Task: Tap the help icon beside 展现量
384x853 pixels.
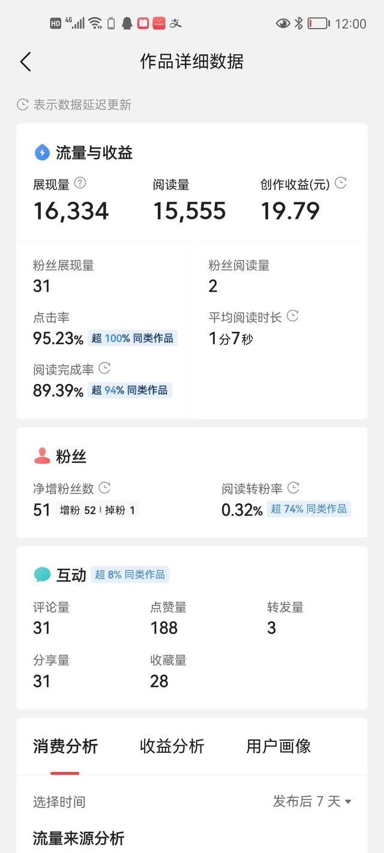Action: point(80,183)
